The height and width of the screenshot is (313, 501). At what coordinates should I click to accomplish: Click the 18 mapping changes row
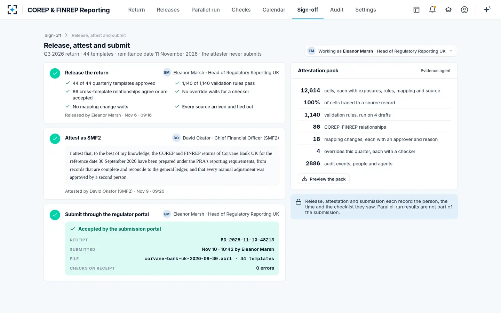[x=374, y=139]
